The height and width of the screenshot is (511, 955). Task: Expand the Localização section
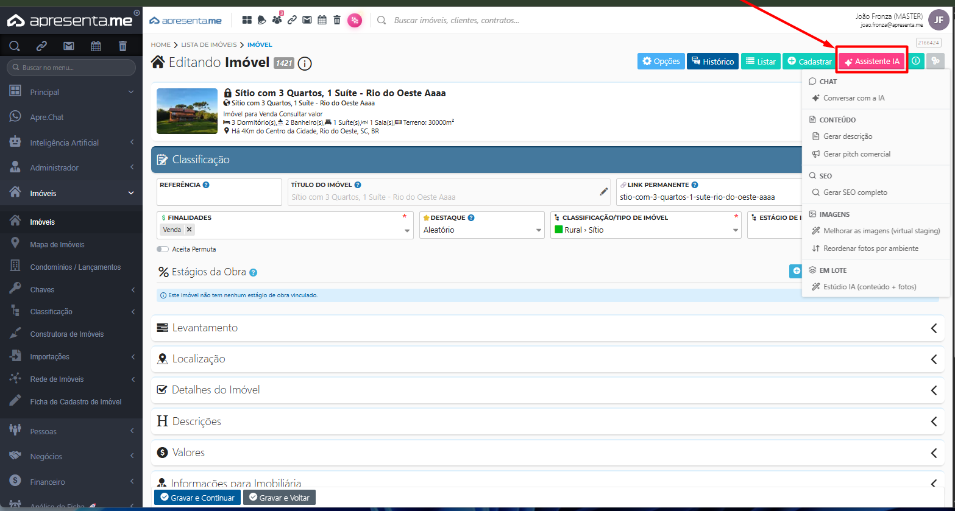tap(548, 359)
